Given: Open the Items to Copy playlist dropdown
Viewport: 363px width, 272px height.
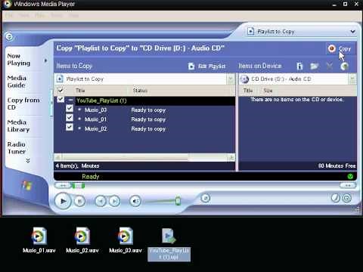Looking at the screenshot, I should (231, 79).
